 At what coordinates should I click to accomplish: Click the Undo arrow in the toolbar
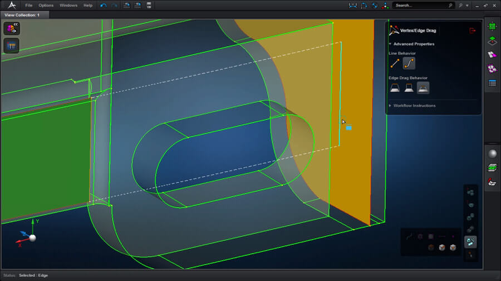104,6
